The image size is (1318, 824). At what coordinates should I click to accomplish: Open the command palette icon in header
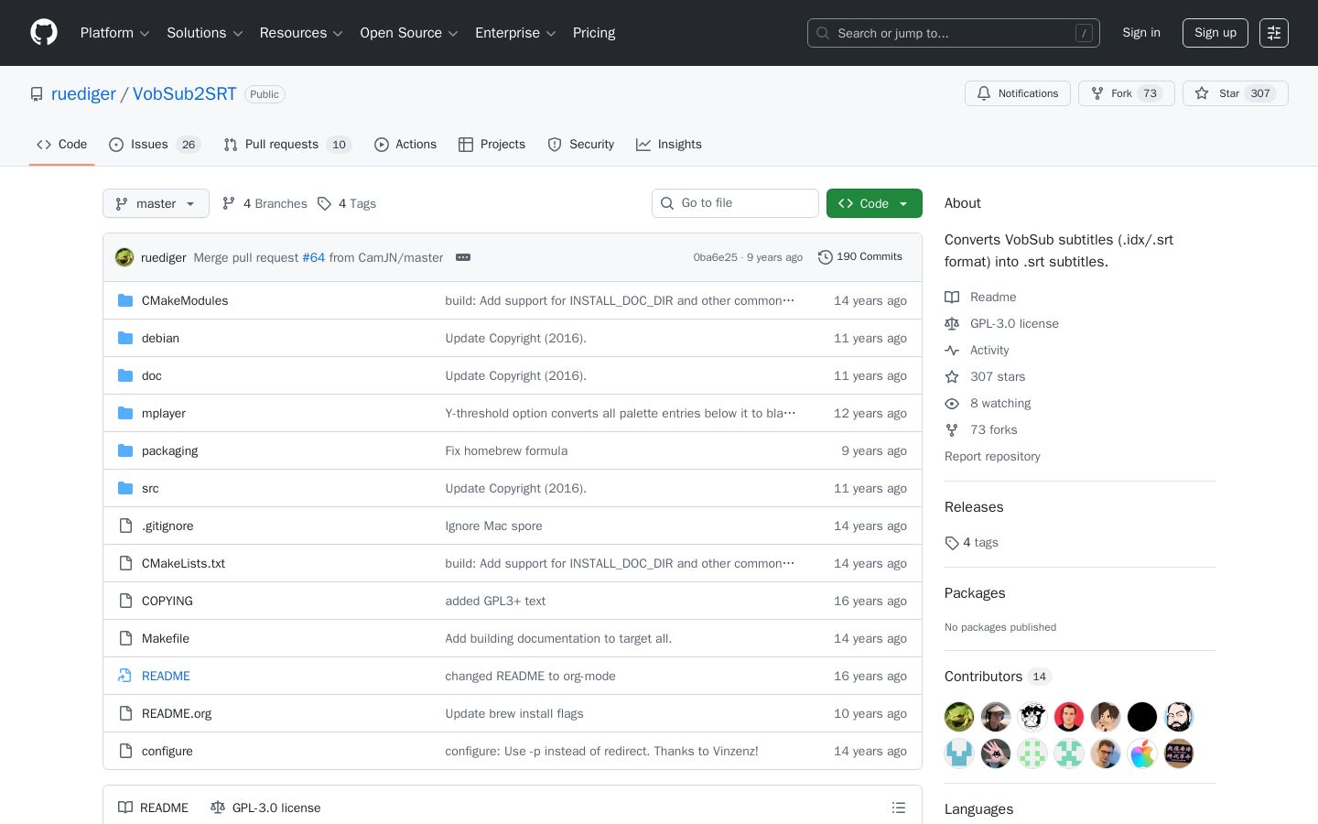tap(1274, 33)
